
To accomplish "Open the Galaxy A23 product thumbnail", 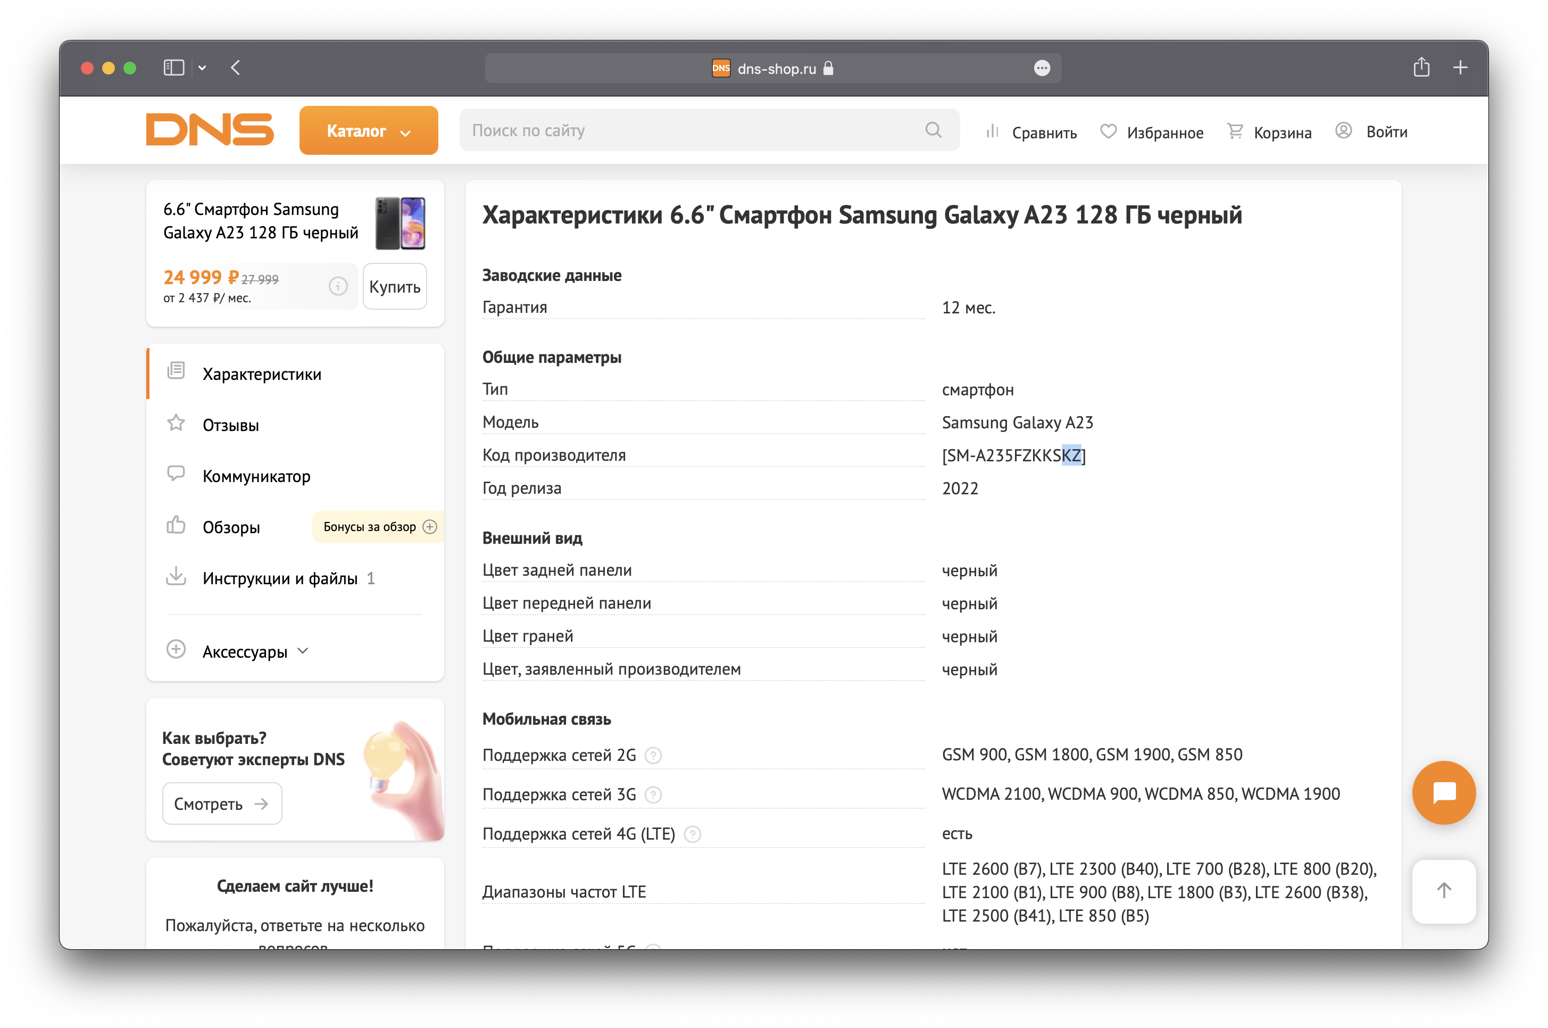I will point(400,223).
